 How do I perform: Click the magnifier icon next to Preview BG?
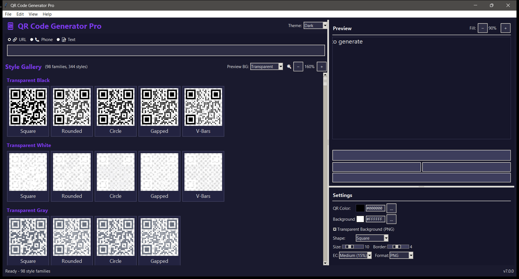(x=289, y=67)
